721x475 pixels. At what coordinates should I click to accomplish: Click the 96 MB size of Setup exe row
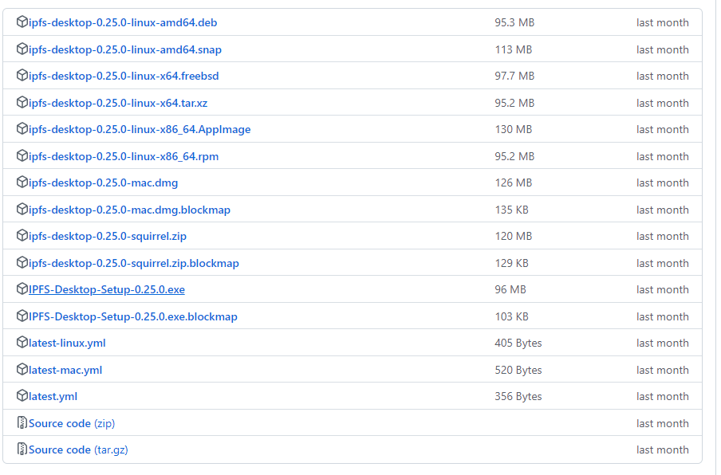tap(510, 289)
